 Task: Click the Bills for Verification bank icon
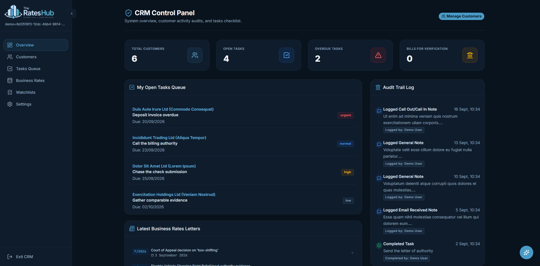pos(470,55)
